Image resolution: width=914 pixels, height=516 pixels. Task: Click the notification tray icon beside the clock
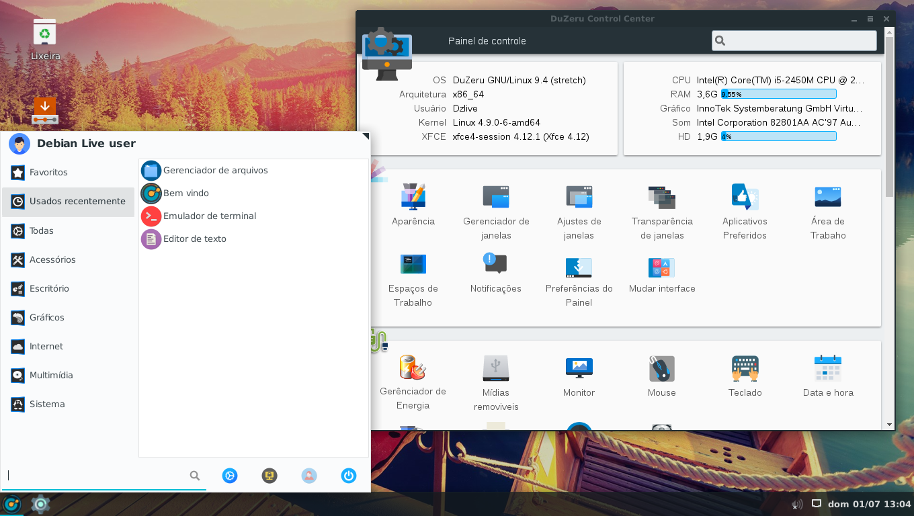tap(817, 504)
